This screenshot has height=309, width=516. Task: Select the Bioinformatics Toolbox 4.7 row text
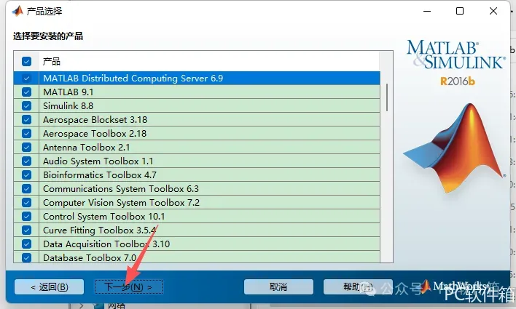point(100,174)
